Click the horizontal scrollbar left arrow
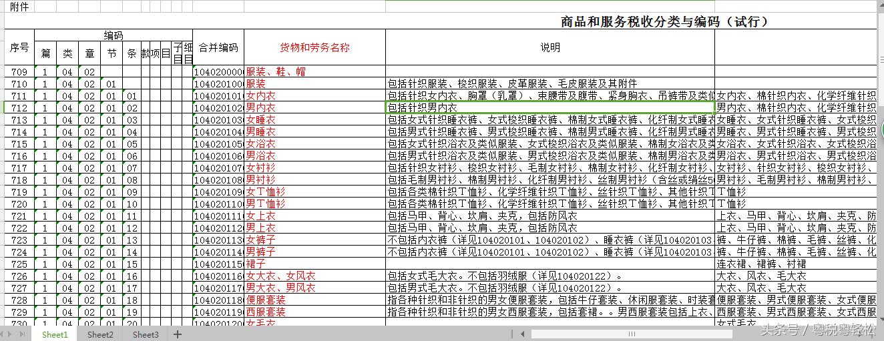Viewport: 884px width, 341px height. 522,334
